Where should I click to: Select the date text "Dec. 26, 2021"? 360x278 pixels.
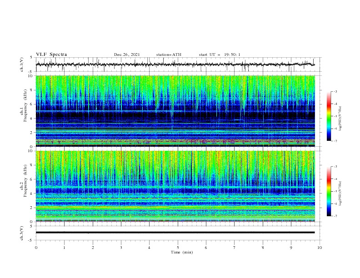[x=127, y=55]
